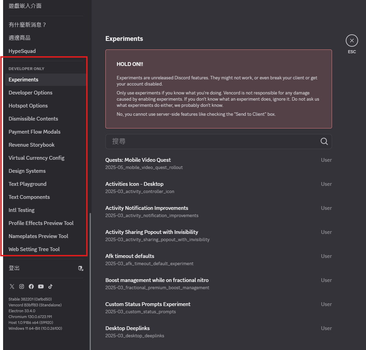366x350 pixels.
Task: Focus the 搜尋 experiments search field
Action: coord(218,142)
